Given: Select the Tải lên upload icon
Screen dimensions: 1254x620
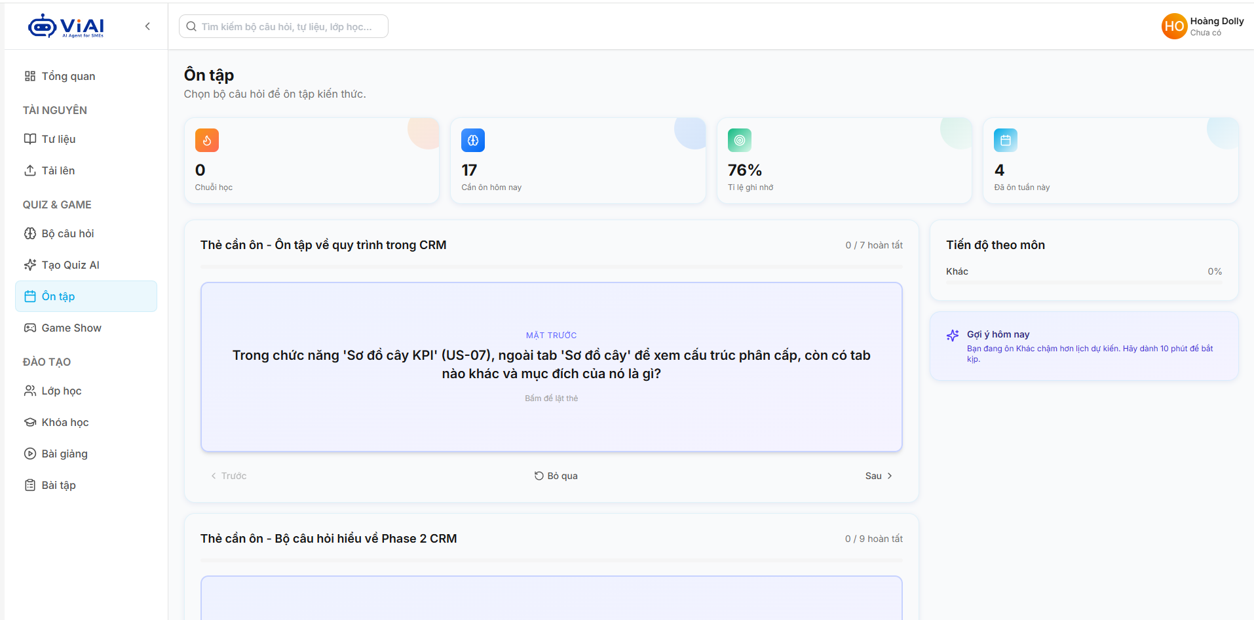Looking at the screenshot, I should pyautogui.click(x=30, y=170).
